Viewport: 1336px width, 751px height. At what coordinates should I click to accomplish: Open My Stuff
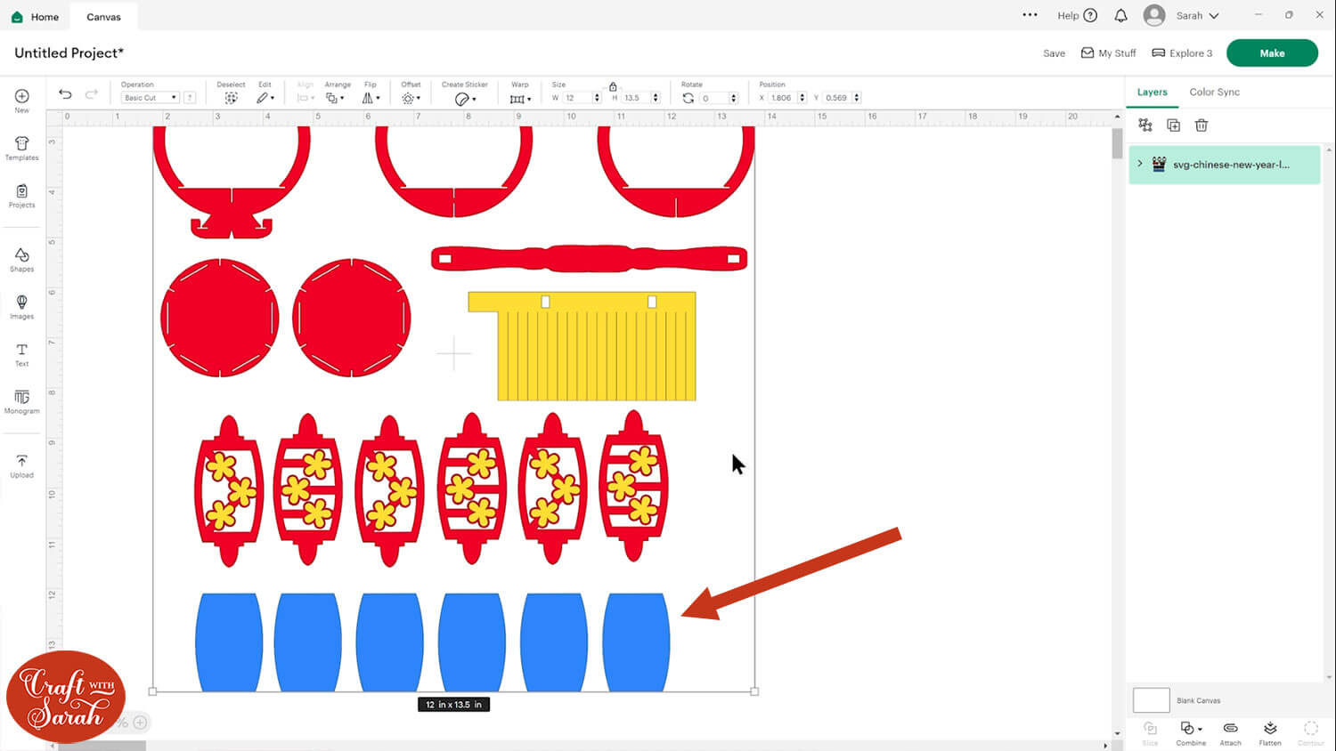(x=1108, y=53)
